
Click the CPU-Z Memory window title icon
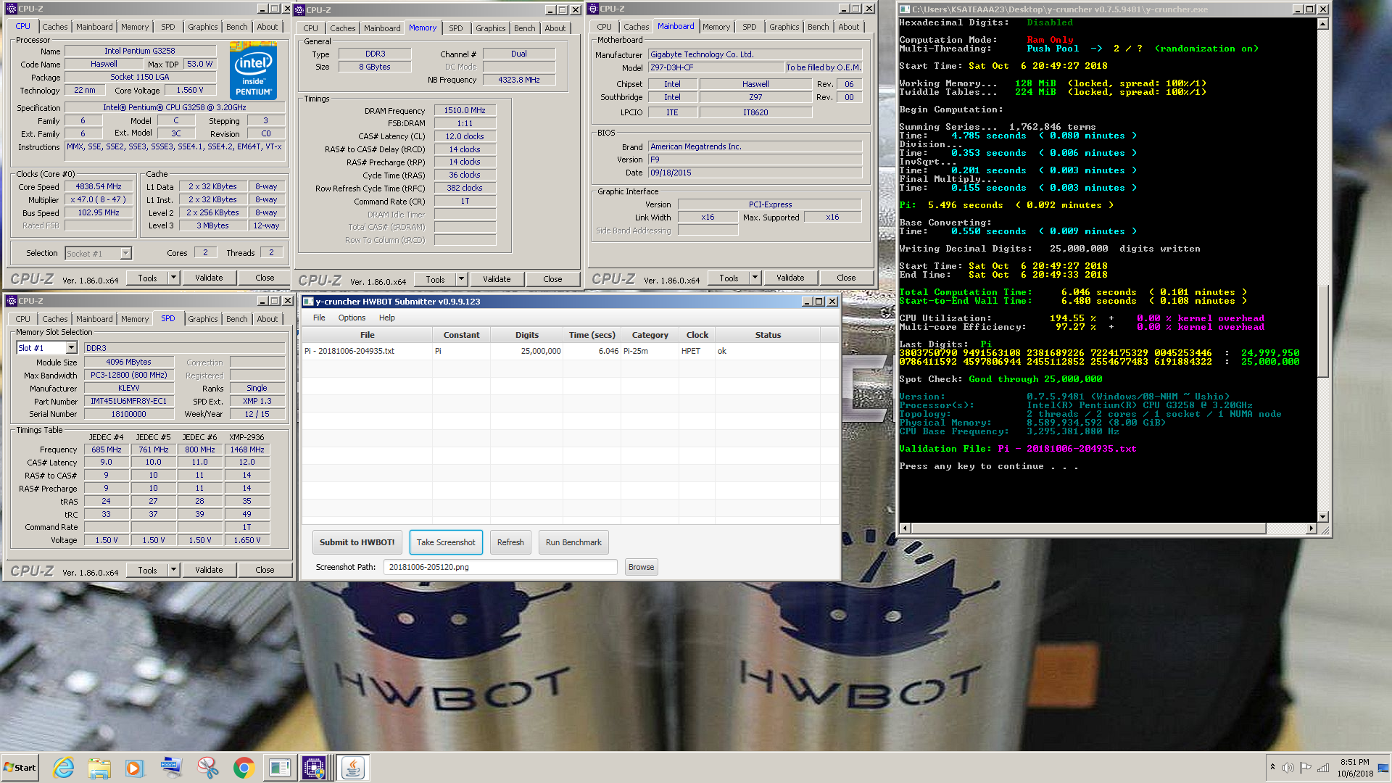(x=299, y=10)
